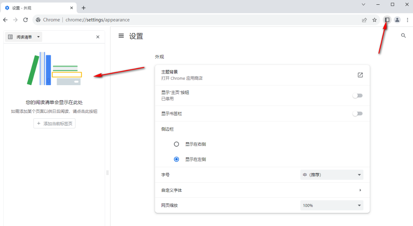Select 显示在右侧 radio option
The height and width of the screenshot is (226, 413).
(176, 144)
